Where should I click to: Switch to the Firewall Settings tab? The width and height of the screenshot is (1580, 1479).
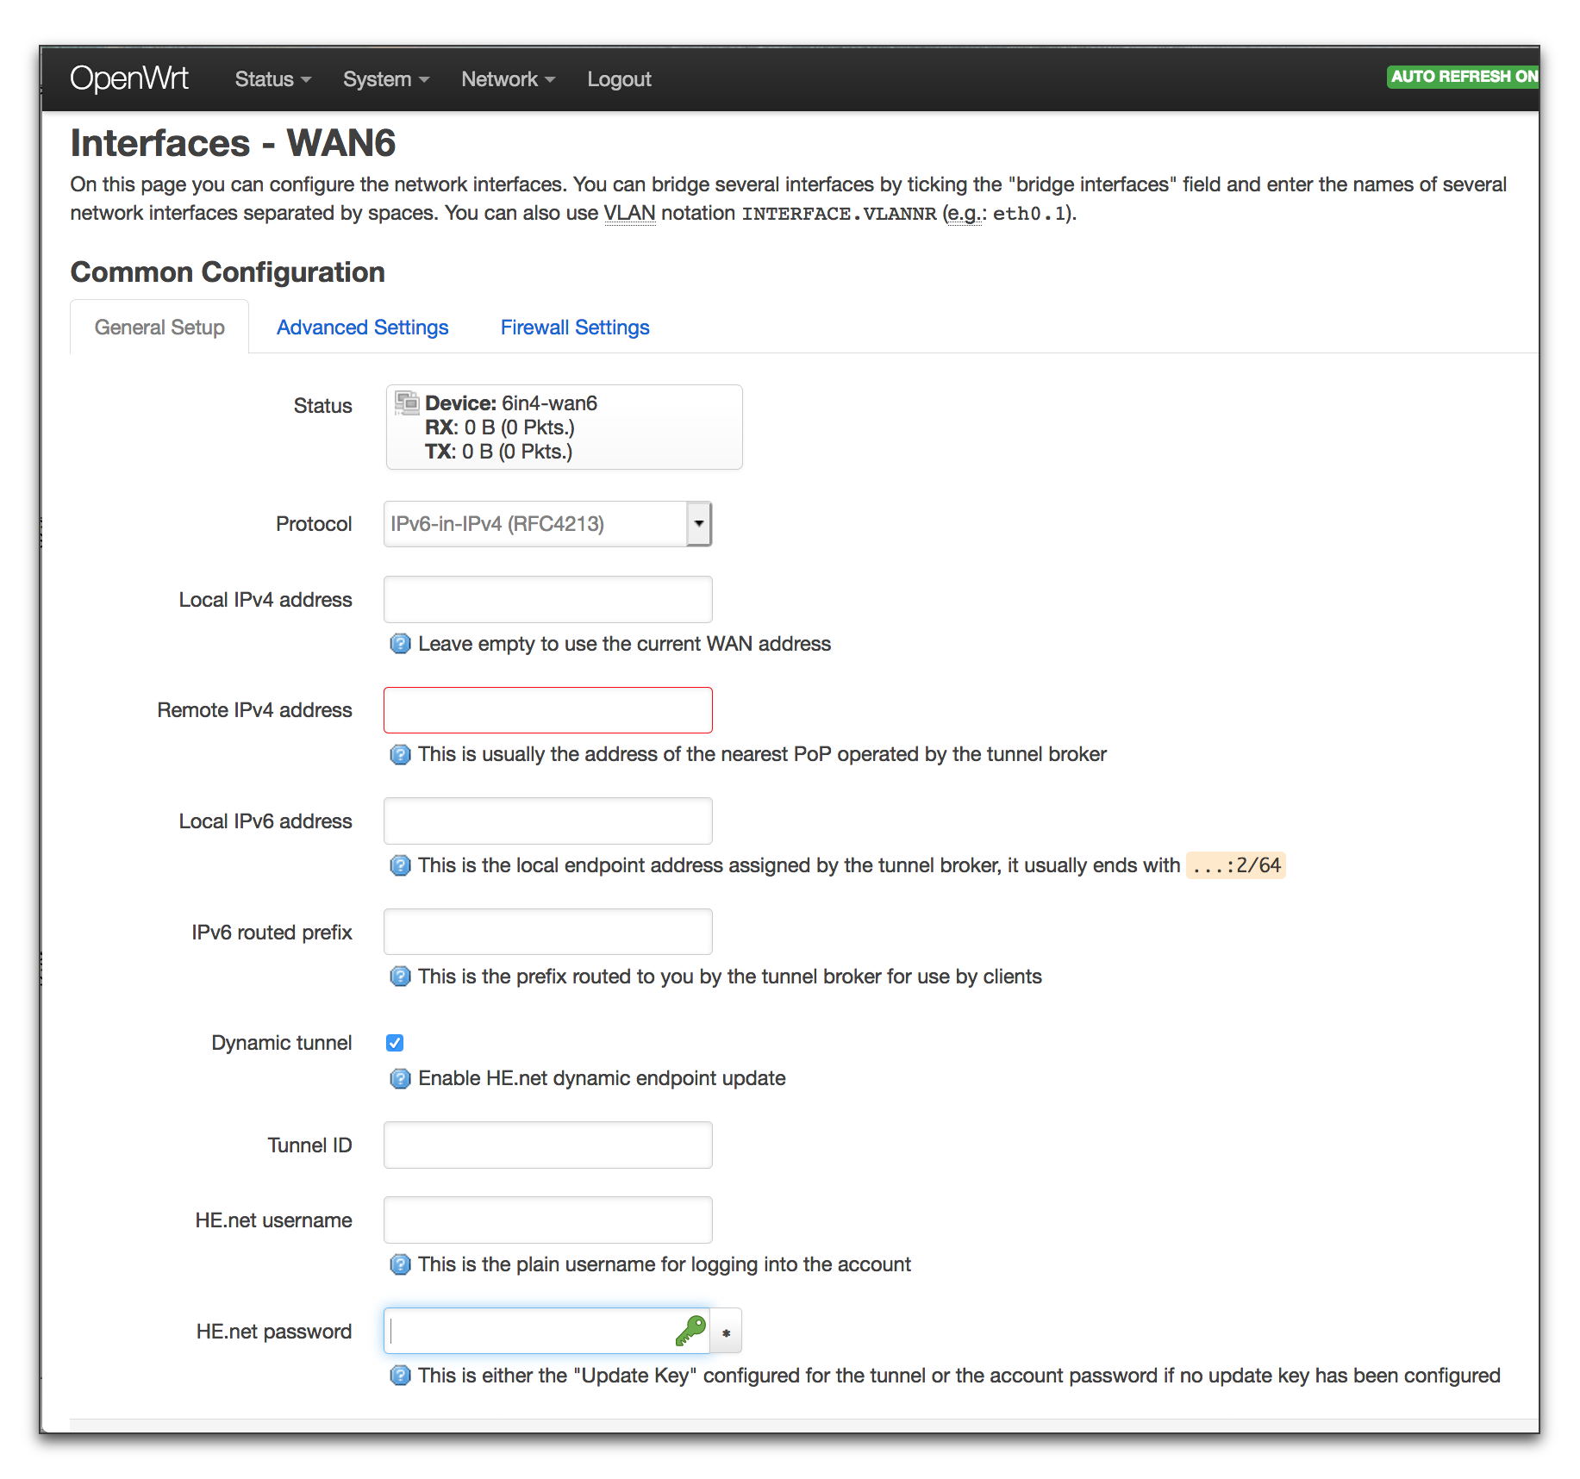click(x=574, y=327)
